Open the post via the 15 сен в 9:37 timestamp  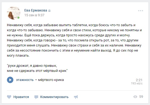[x=34, y=15]
